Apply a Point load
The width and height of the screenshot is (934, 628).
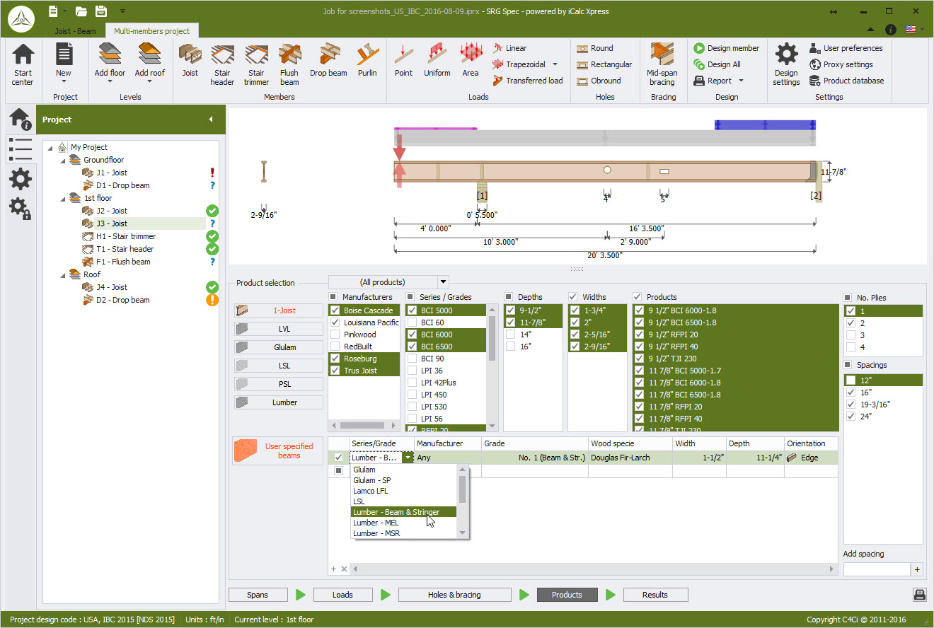[403, 61]
